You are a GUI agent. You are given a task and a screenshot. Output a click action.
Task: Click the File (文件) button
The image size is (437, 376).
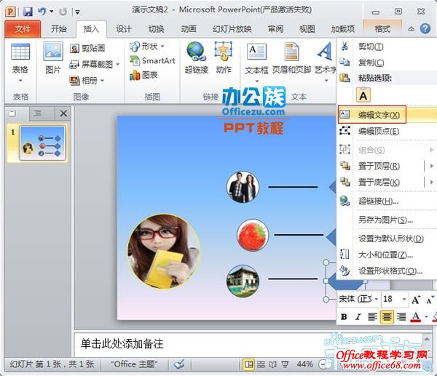click(23, 29)
